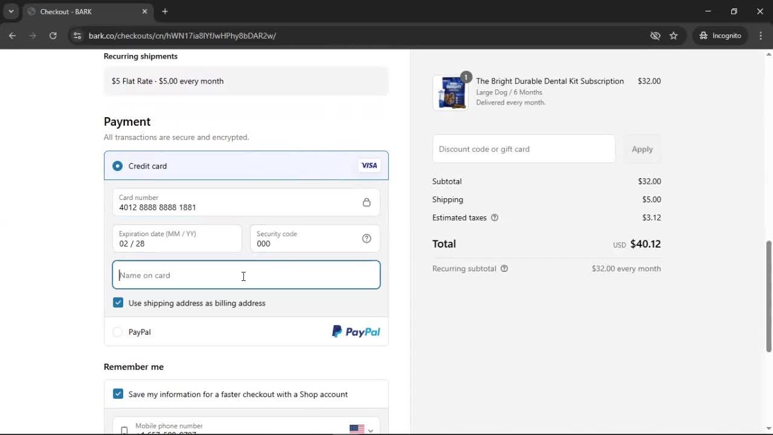Click the PayPal logo
This screenshot has height=435, width=773.
pos(356,332)
